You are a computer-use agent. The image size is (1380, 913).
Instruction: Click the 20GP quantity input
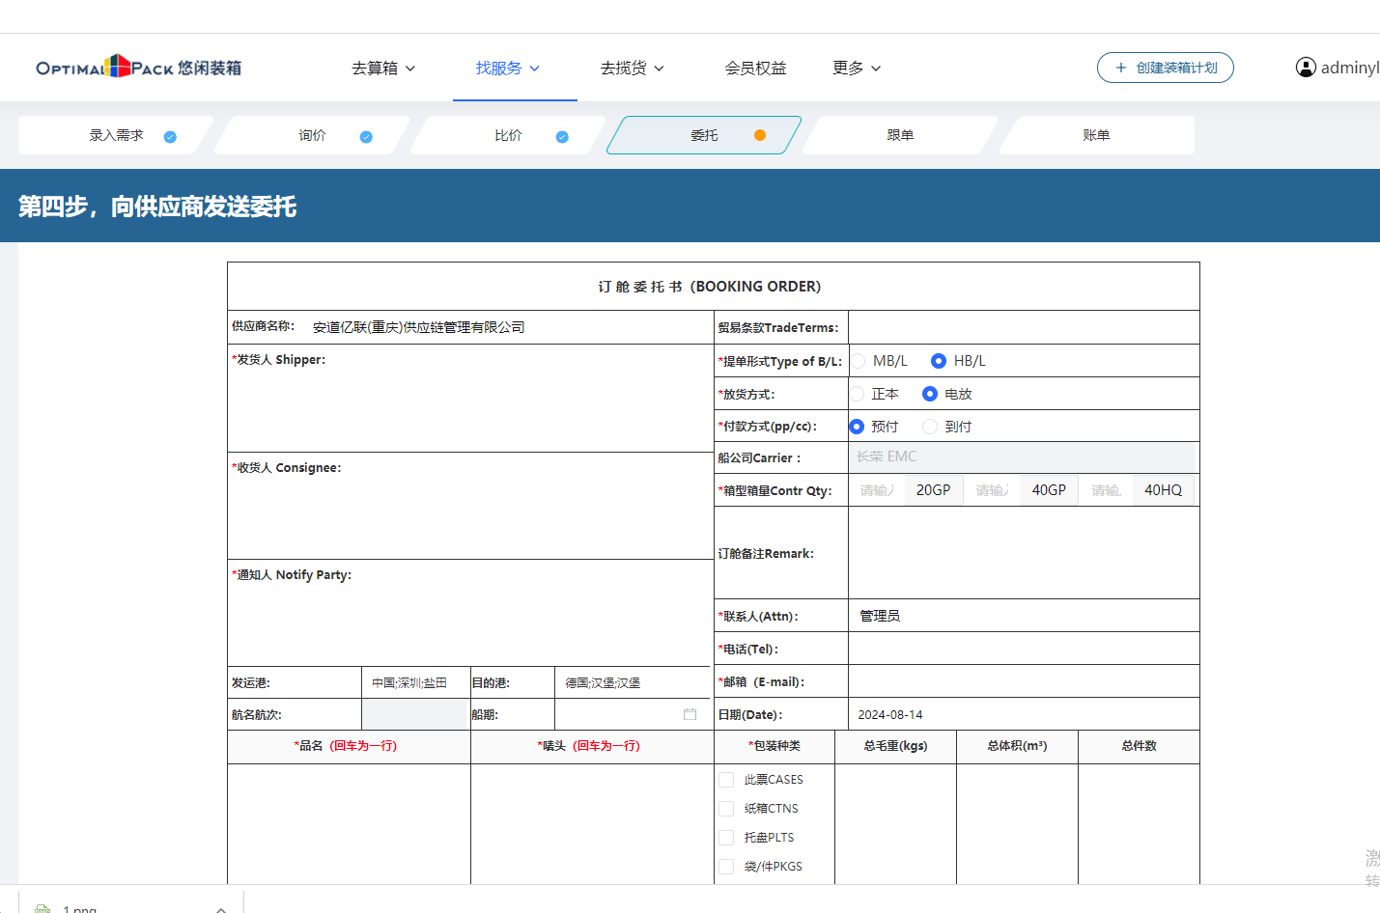pos(877,490)
